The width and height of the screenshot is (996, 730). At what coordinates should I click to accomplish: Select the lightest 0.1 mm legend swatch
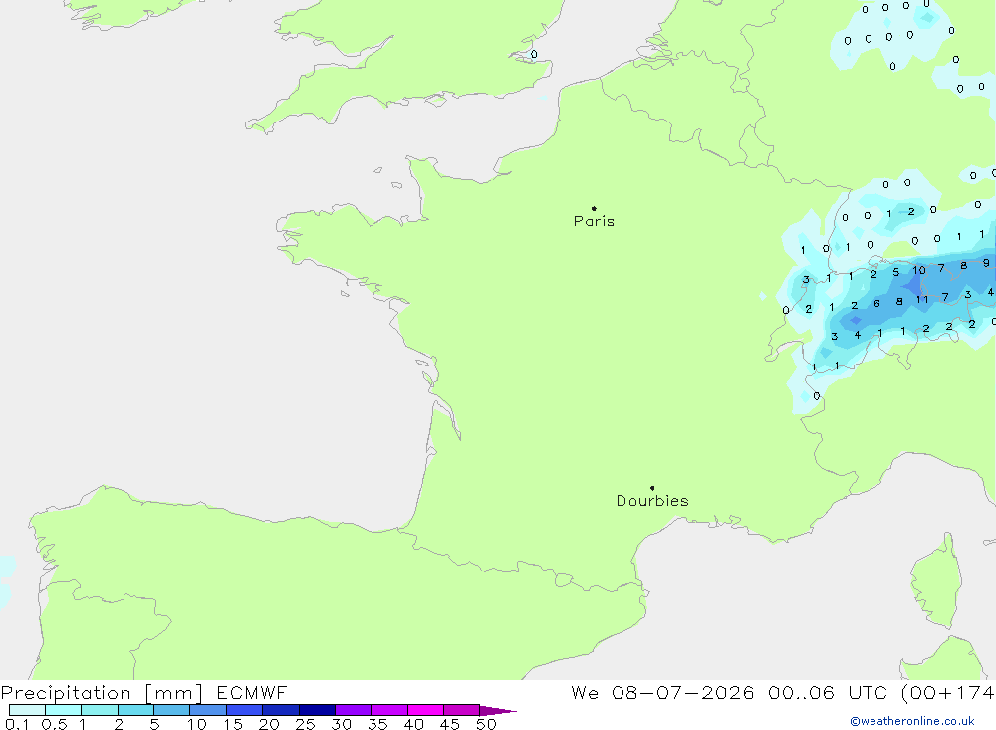tap(27, 710)
